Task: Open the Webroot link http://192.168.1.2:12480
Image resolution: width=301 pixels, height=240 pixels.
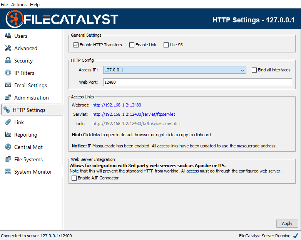Action: (117, 105)
